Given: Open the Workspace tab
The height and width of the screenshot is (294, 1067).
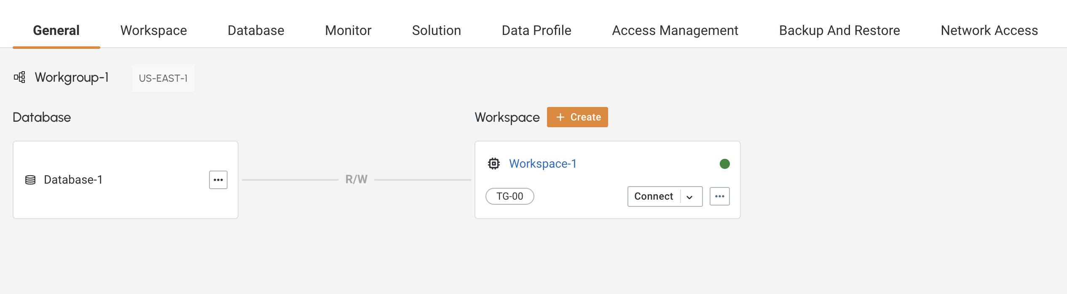Looking at the screenshot, I should [x=153, y=30].
